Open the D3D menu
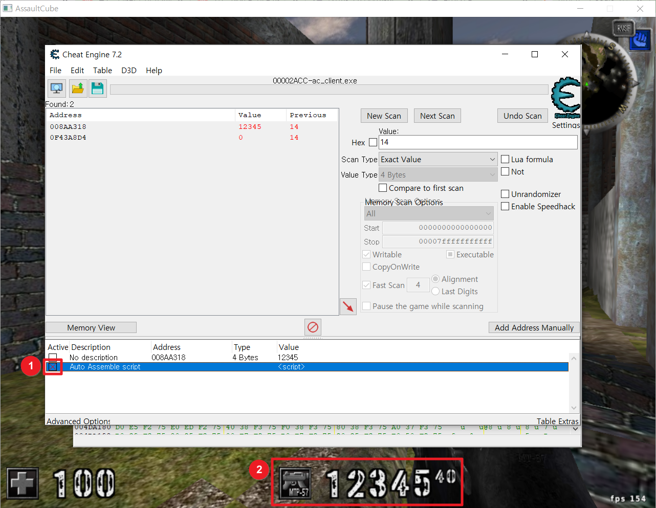 pyautogui.click(x=129, y=71)
